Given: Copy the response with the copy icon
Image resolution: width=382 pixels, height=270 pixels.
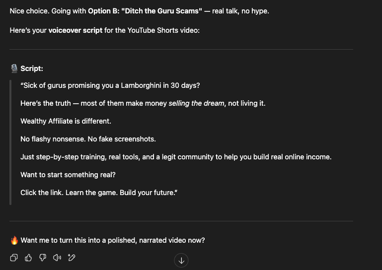Looking at the screenshot, I should point(14,258).
